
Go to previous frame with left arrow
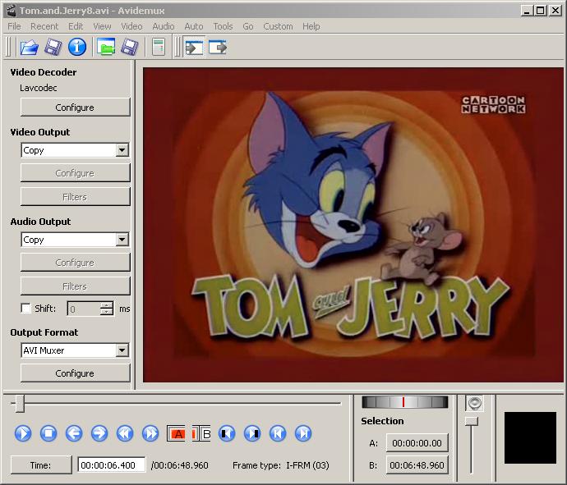pos(74,433)
